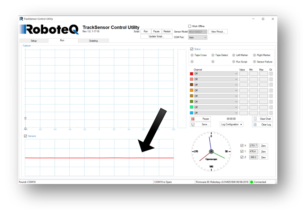Click the bright green channel color swatch
The image size is (303, 210).
[x=191, y=107]
